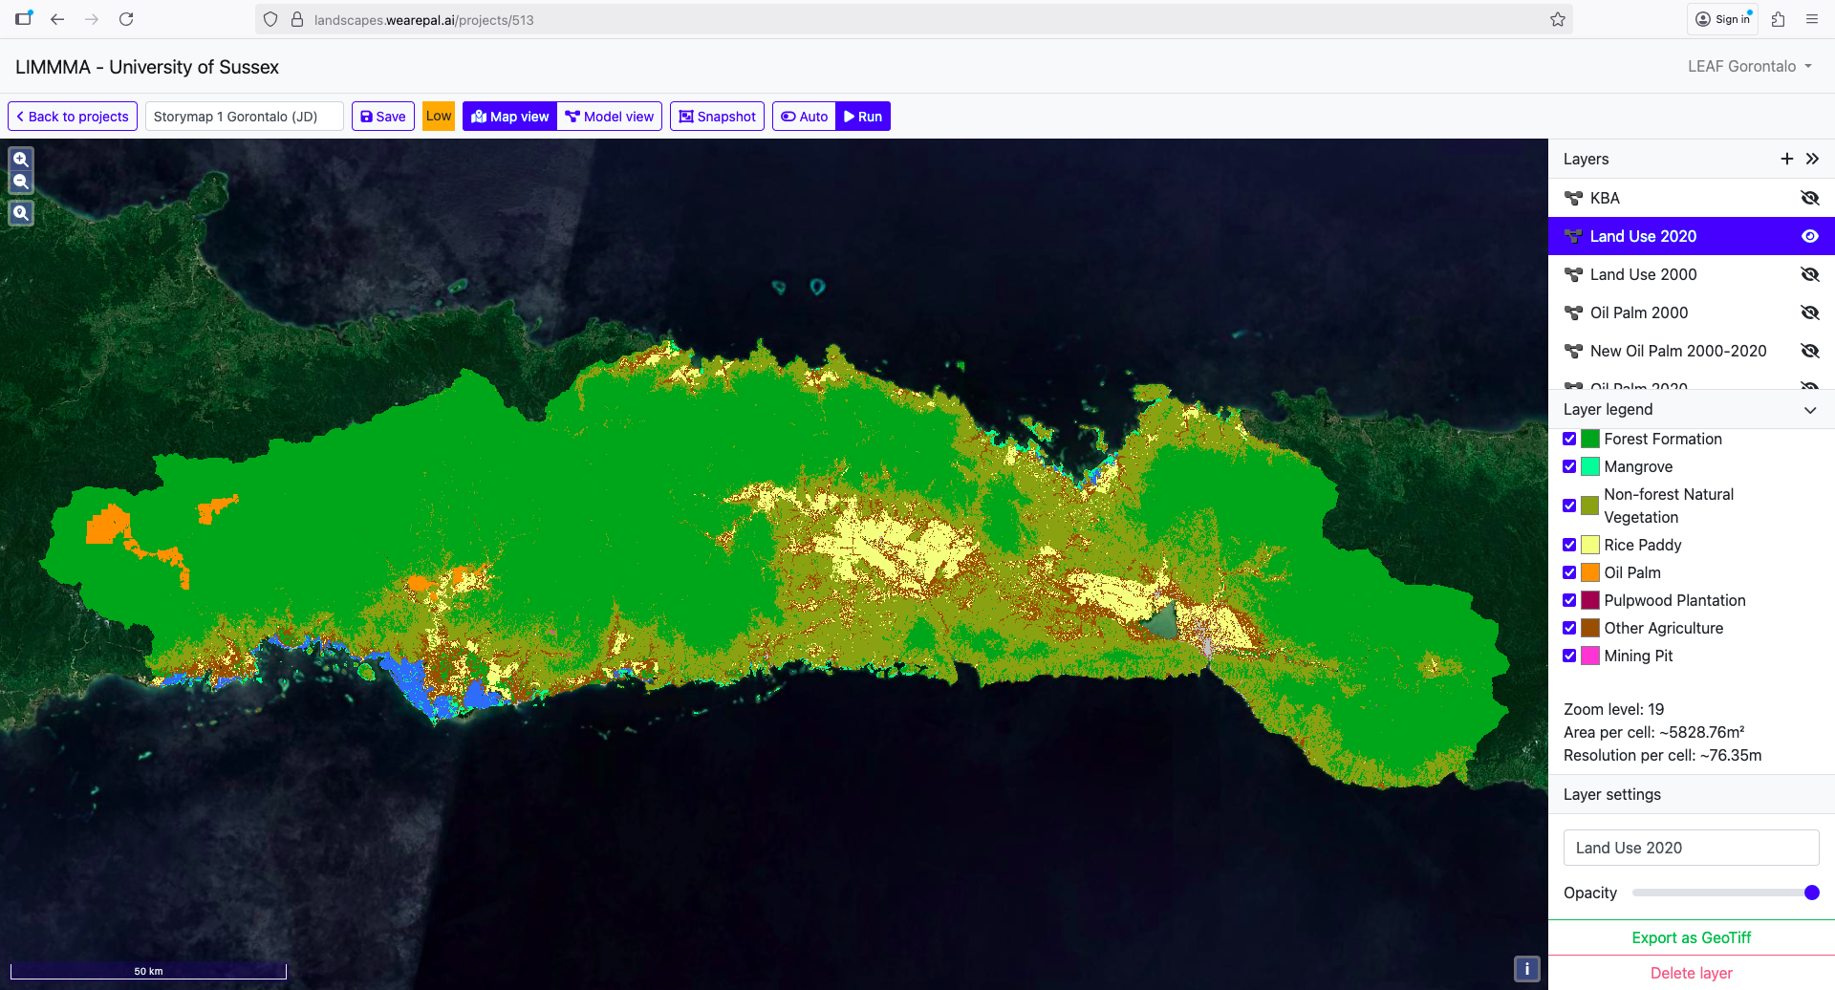Open the browser hamburger menu
This screenshot has width=1835, height=990.
pyautogui.click(x=1811, y=19)
